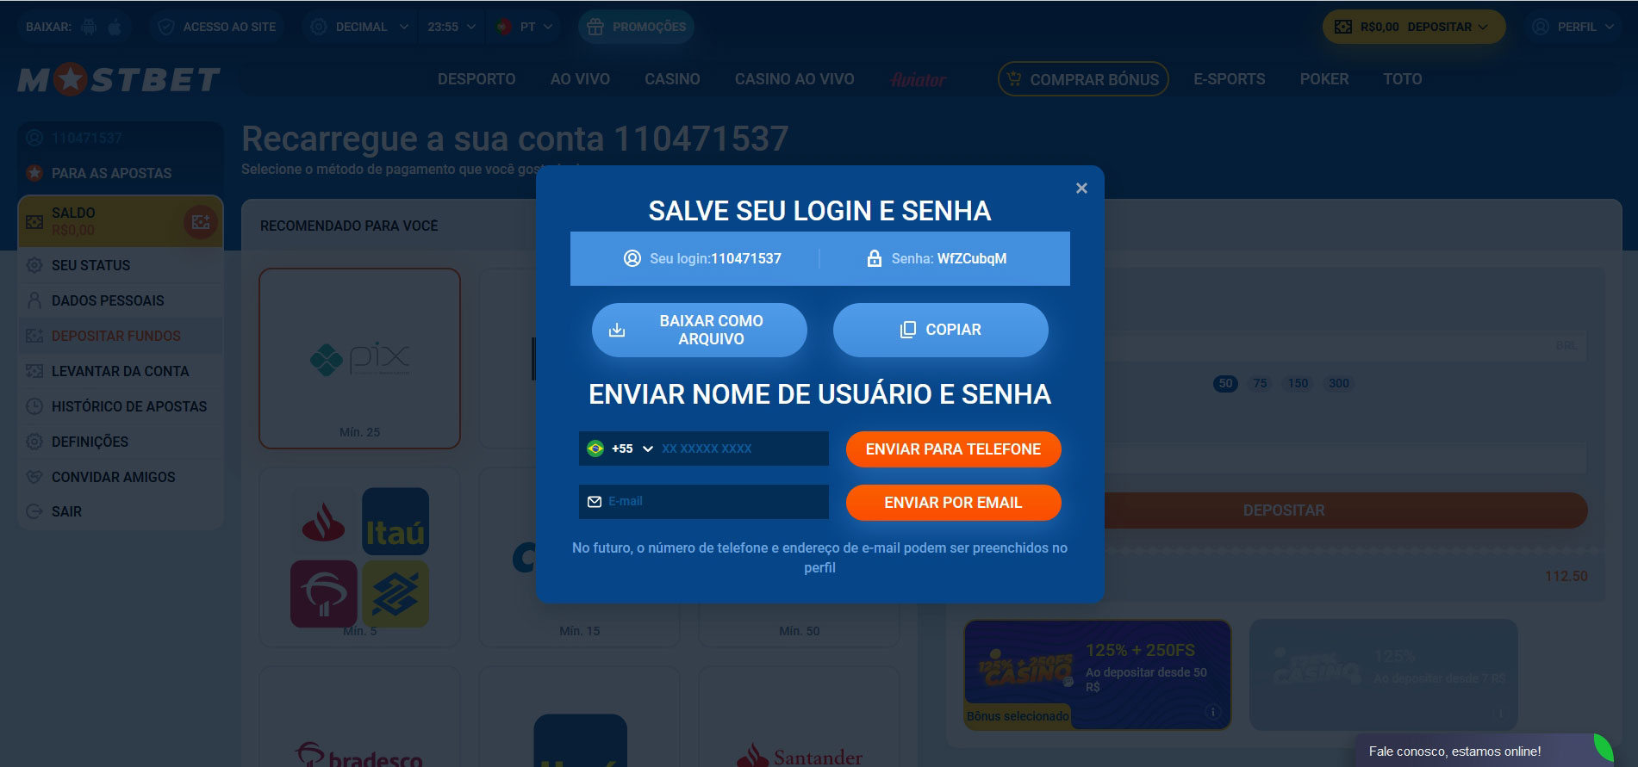Select Depositar Fundos in sidebar
The height and width of the screenshot is (767, 1638).
pyautogui.click(x=121, y=336)
